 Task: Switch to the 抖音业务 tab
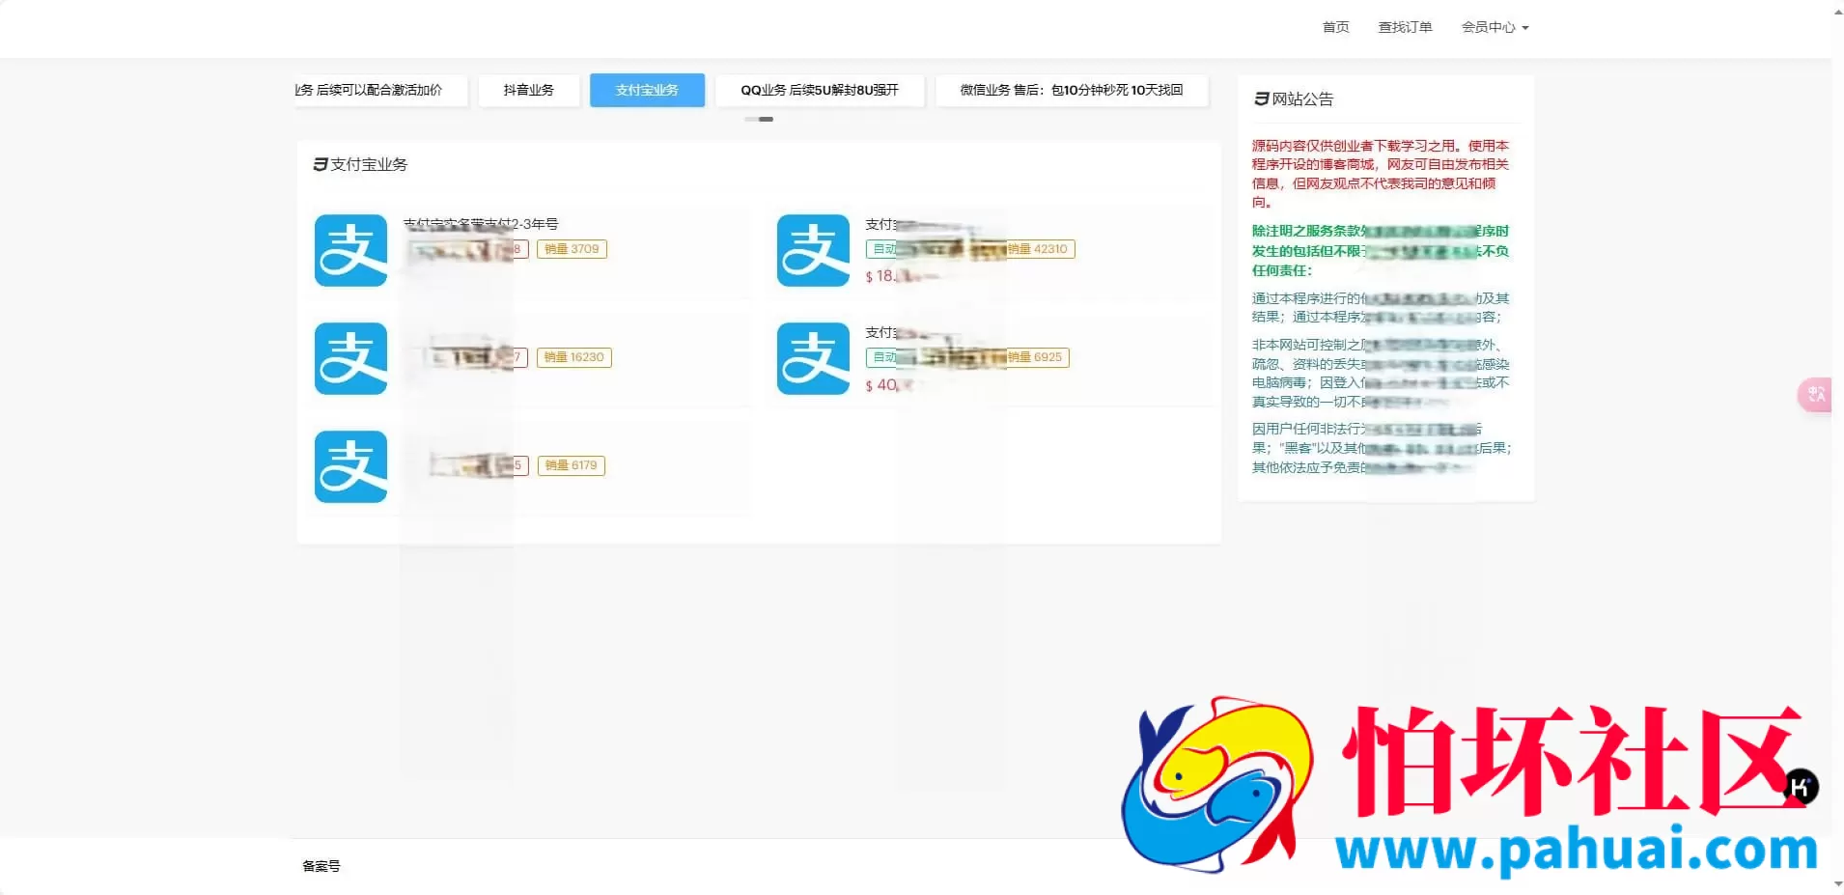click(529, 90)
